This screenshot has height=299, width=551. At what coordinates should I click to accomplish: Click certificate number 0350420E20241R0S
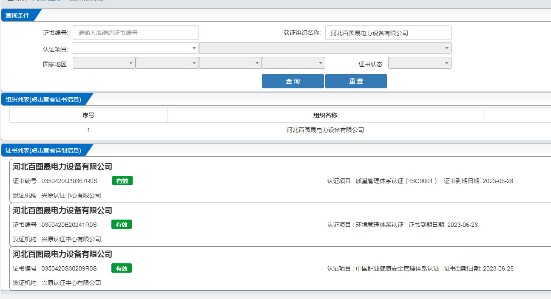coord(69,225)
